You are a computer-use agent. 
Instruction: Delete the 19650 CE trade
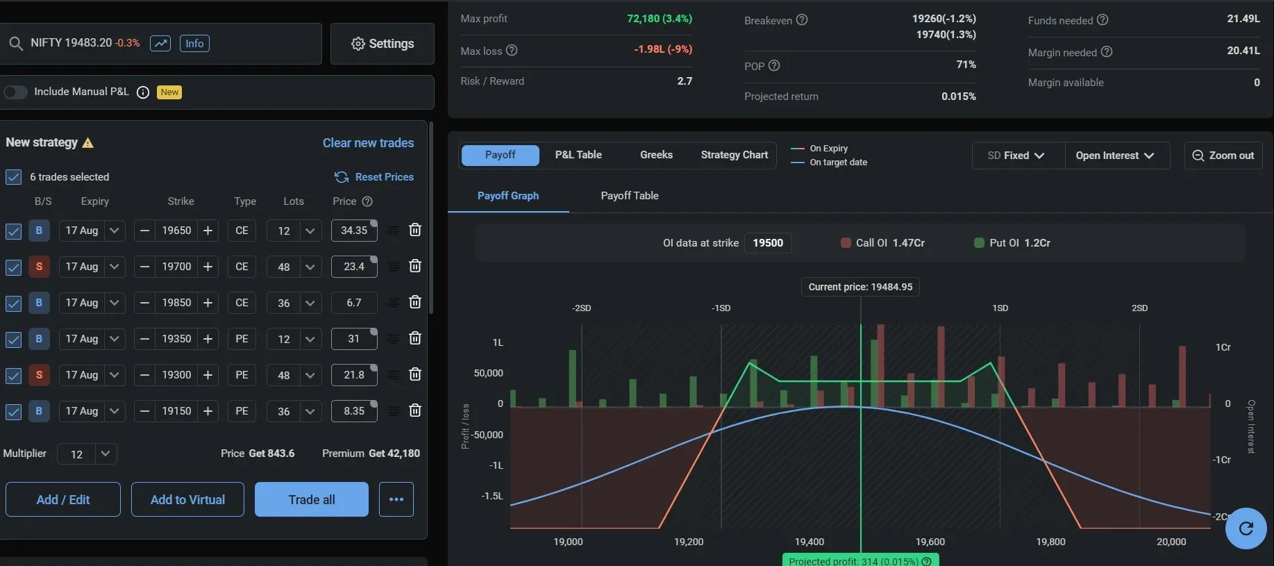(415, 230)
